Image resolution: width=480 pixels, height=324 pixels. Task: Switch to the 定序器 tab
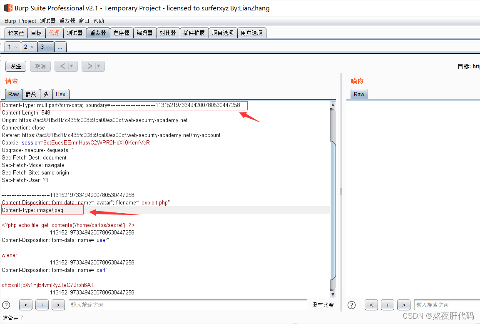pyautogui.click(x=121, y=33)
